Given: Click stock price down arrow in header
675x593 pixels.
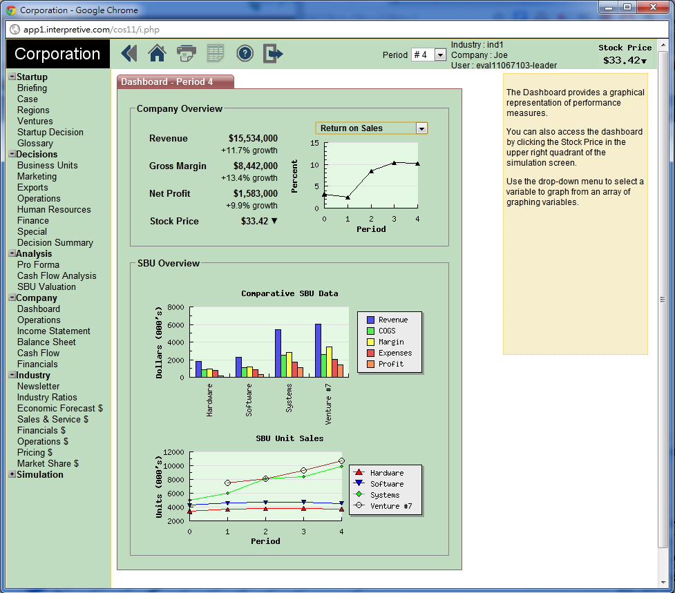Looking at the screenshot, I should (x=644, y=61).
